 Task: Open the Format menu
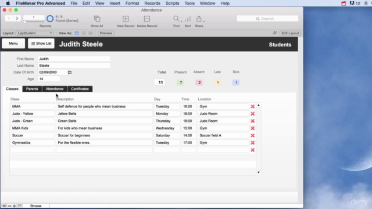click(x=132, y=3)
